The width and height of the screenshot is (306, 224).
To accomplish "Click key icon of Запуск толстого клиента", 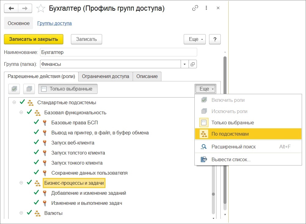I will tap(45, 153).
